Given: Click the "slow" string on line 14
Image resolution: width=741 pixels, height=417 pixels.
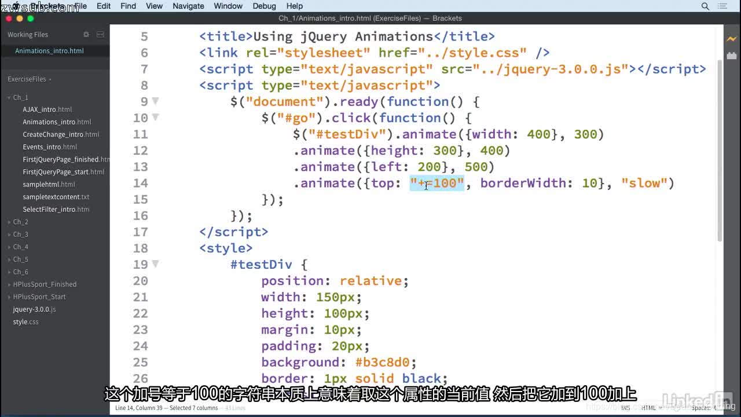Looking at the screenshot, I should (x=644, y=184).
